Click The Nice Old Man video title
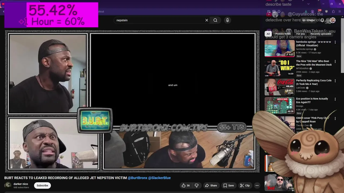The image size is (344, 193). coord(314,63)
